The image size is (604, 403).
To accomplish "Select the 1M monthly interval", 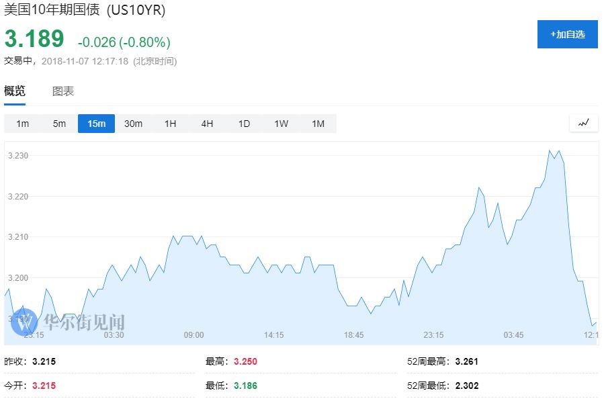I will [318, 124].
